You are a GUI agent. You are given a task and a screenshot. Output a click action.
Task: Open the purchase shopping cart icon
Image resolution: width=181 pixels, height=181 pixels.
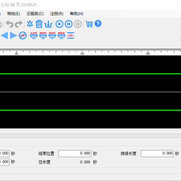(89, 24)
